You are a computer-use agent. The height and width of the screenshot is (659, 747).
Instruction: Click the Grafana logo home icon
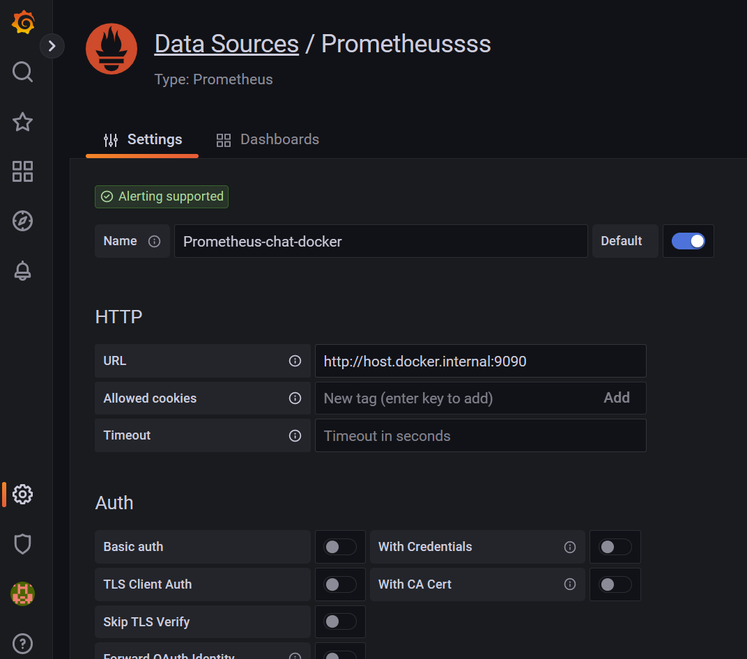[x=23, y=22]
